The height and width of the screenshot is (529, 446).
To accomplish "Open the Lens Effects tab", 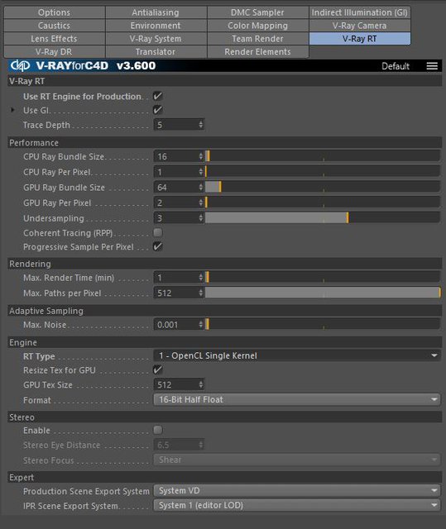I will pos(55,39).
